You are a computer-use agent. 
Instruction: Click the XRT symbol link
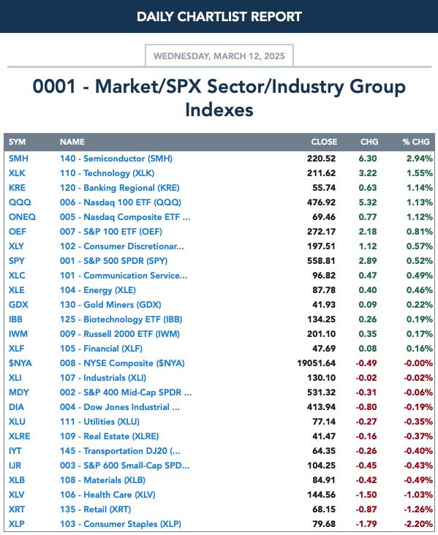coord(17,509)
